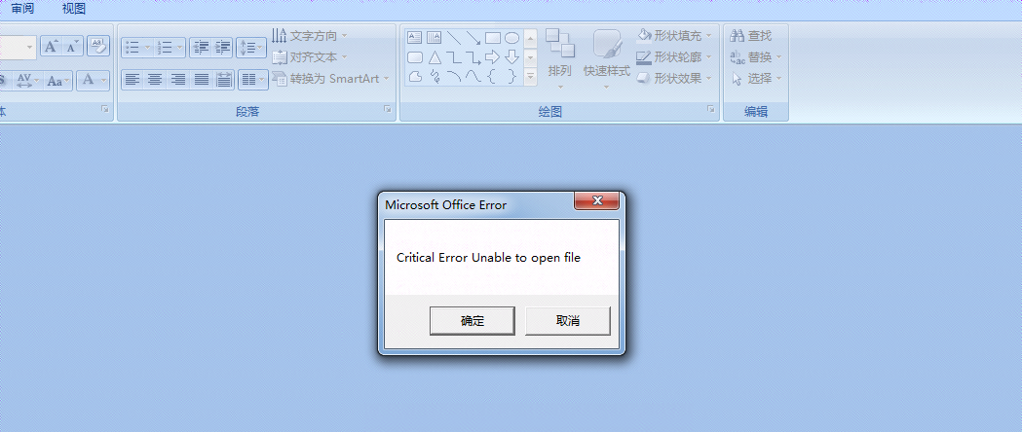1022x432 pixels.
Task: Click the increase list indent icon
Action: 222,47
